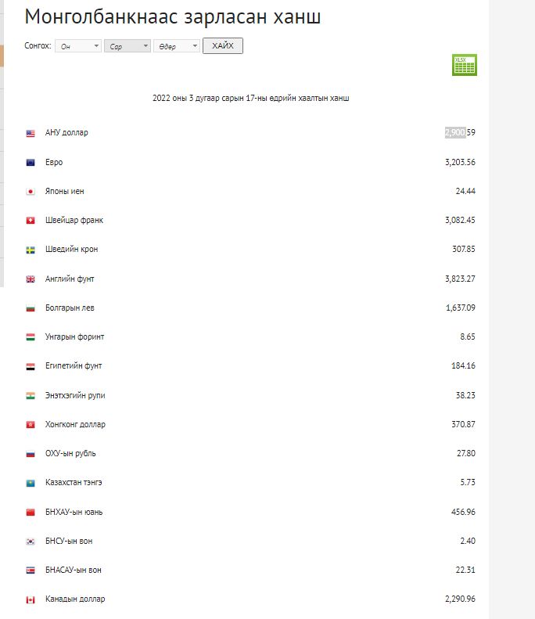The height and width of the screenshot is (619, 535).
Task: Open the Өдөр (day) dropdown
Action: coord(176,46)
